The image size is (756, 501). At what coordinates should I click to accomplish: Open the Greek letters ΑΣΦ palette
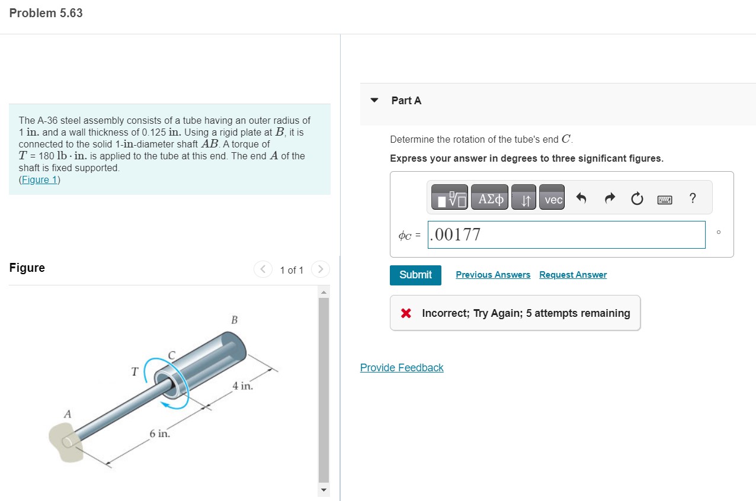coord(490,199)
